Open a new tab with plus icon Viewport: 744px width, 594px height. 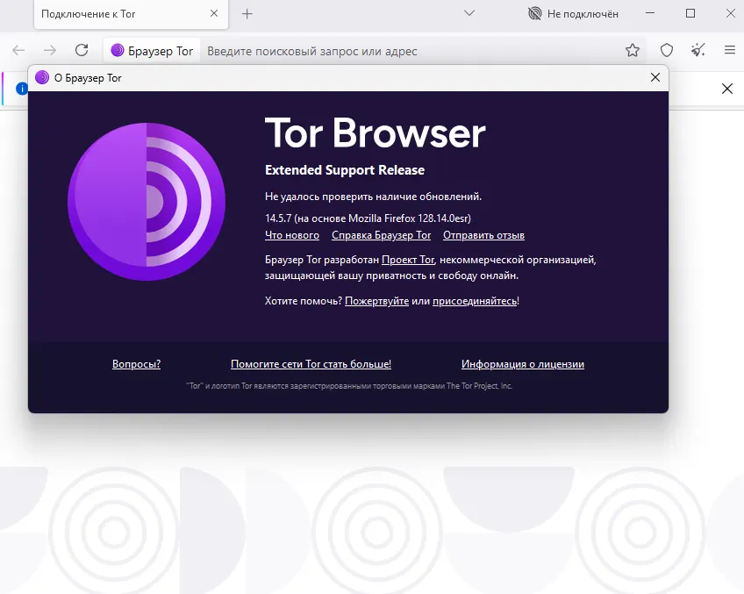247,14
